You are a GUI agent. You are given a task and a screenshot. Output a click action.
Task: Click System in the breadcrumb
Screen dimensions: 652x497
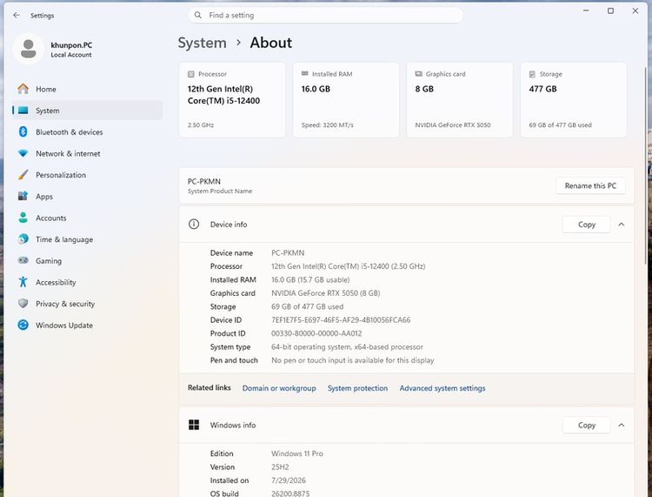pos(202,43)
